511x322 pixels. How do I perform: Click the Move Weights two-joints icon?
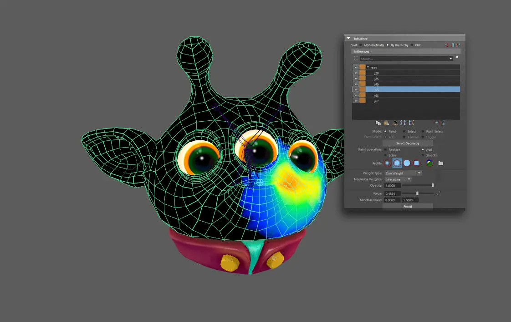coord(403,123)
